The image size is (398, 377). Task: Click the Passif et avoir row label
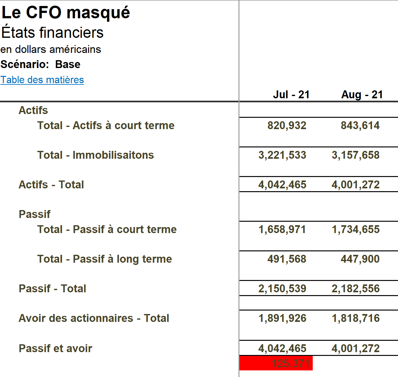(55, 348)
